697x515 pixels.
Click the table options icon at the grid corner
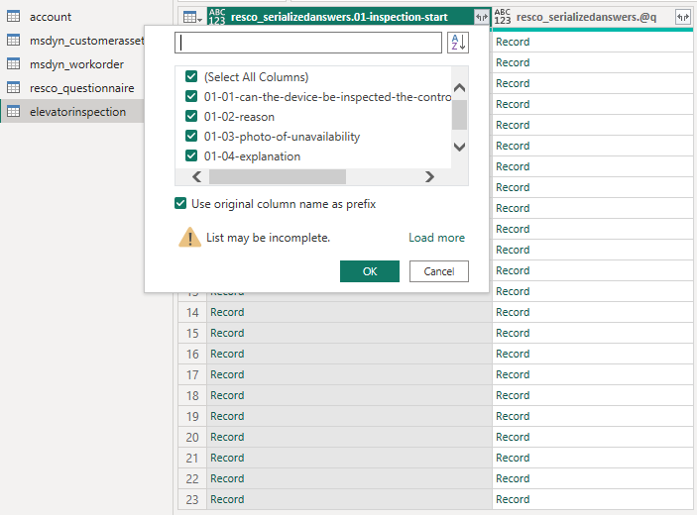[190, 17]
